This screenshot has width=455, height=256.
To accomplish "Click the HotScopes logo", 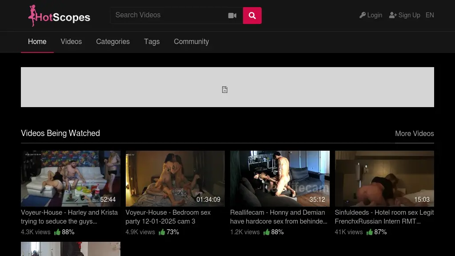I will pos(59,16).
